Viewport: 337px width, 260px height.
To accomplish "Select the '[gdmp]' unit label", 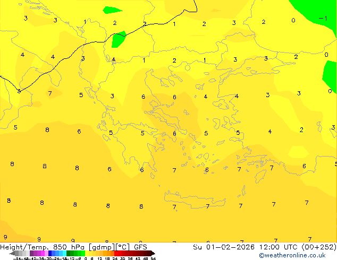I will coord(102,247).
